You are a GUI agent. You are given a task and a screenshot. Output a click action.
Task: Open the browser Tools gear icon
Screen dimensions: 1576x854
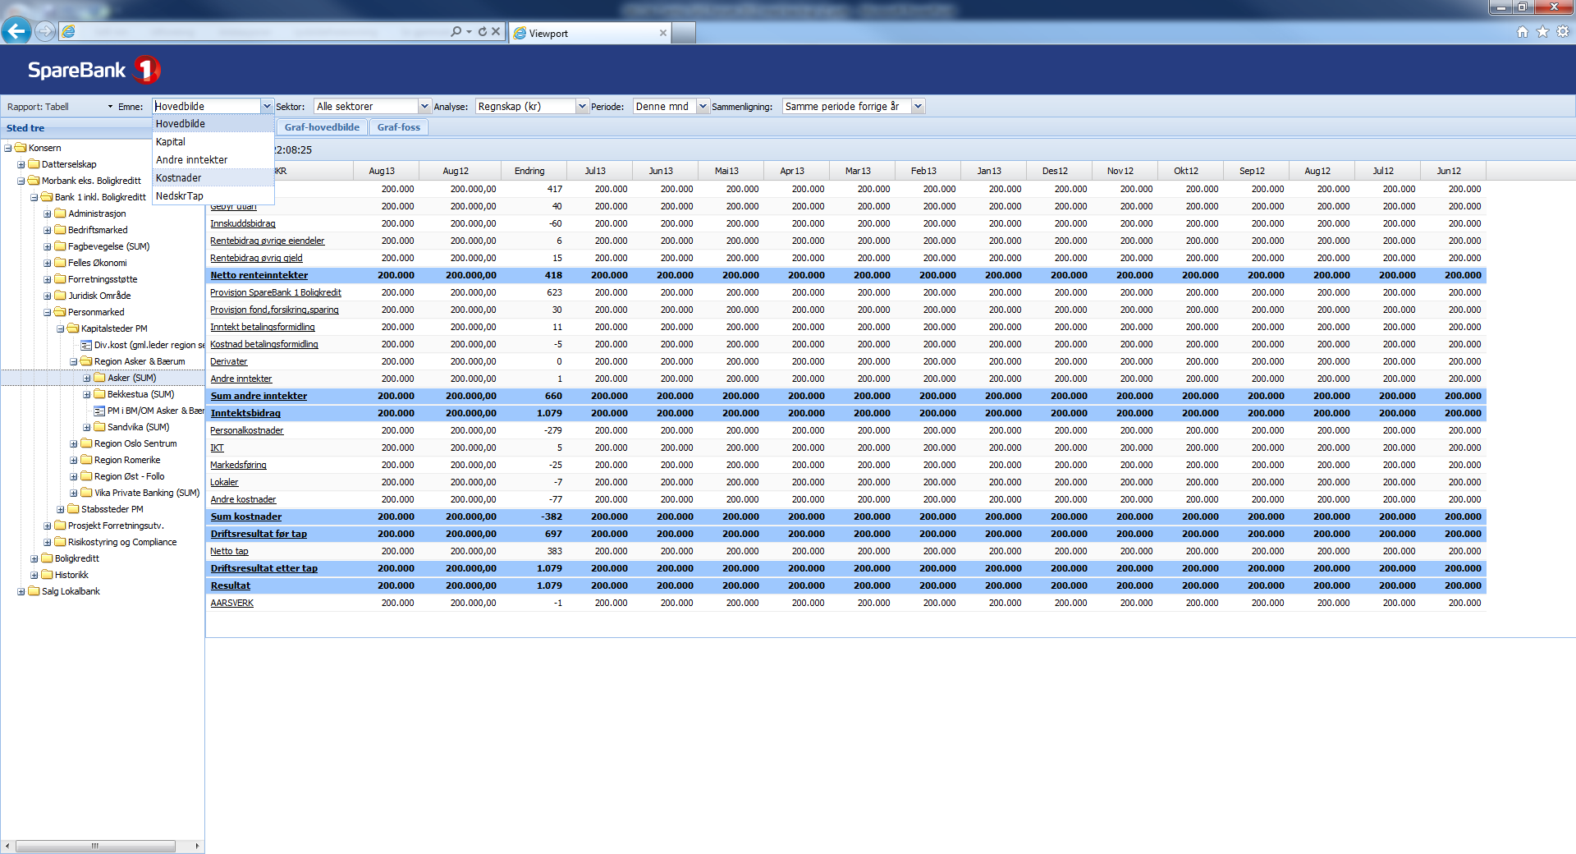click(1563, 31)
